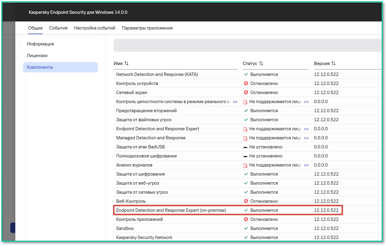Select Полнодисковое шифрование name
The image size is (387, 246).
click(146, 156)
